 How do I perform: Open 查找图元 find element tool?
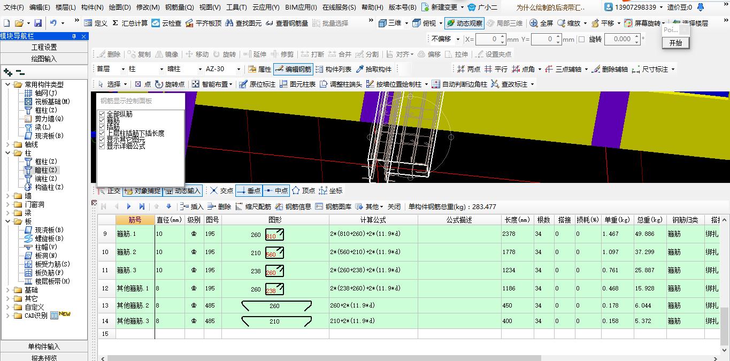click(x=243, y=24)
